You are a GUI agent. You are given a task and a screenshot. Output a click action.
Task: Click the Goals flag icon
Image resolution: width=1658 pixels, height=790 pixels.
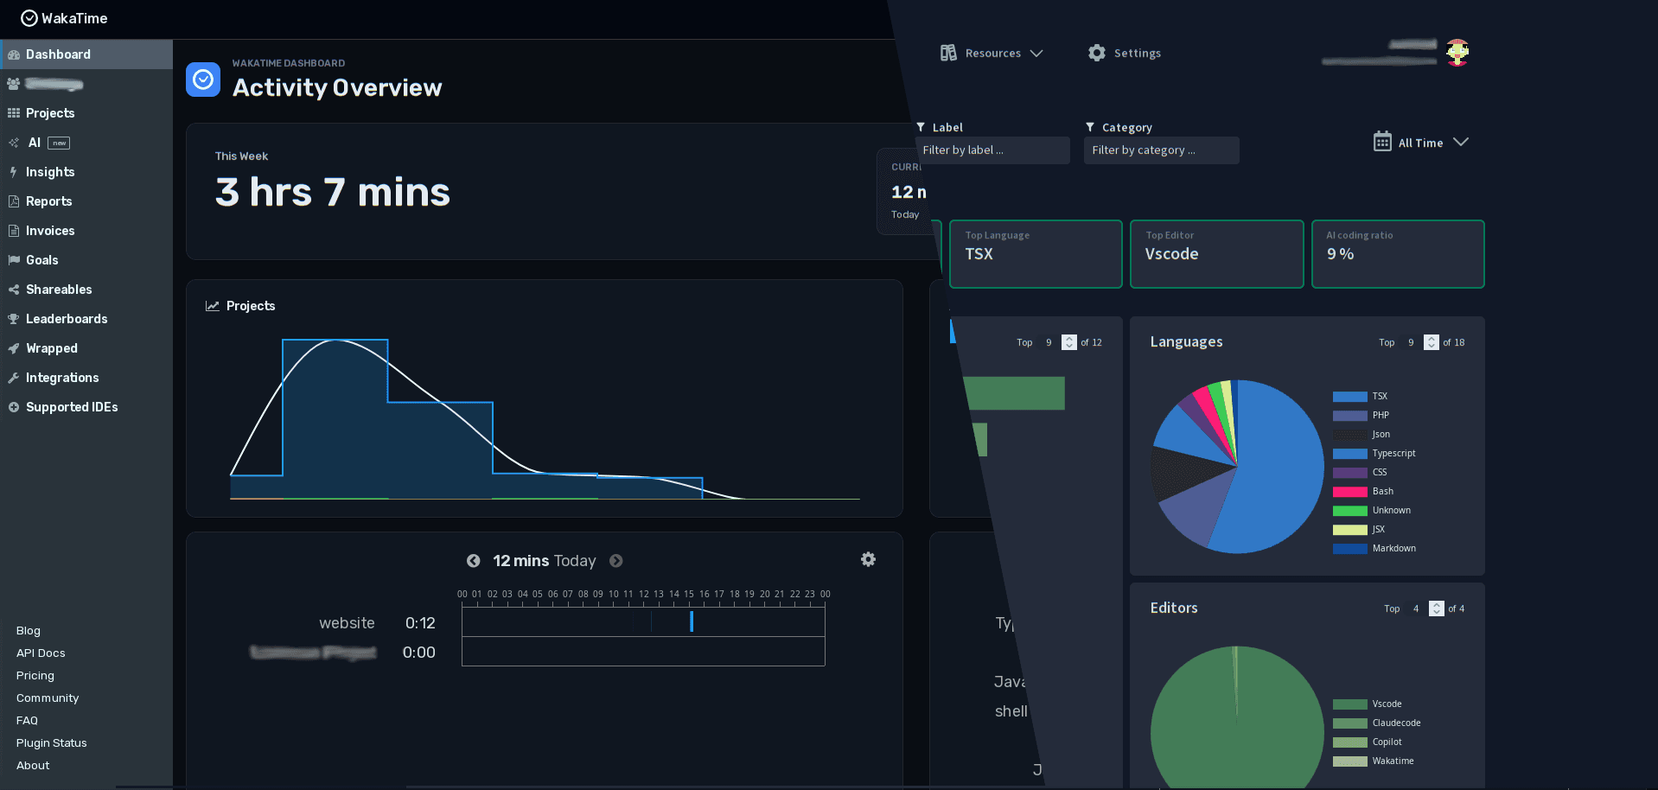point(14,260)
